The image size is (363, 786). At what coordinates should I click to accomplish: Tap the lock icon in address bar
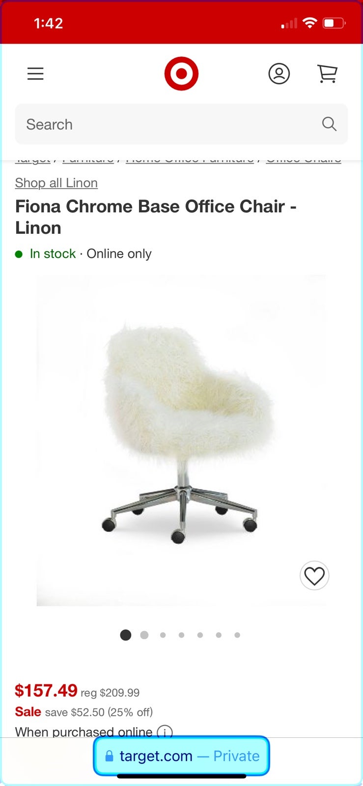[x=109, y=756]
